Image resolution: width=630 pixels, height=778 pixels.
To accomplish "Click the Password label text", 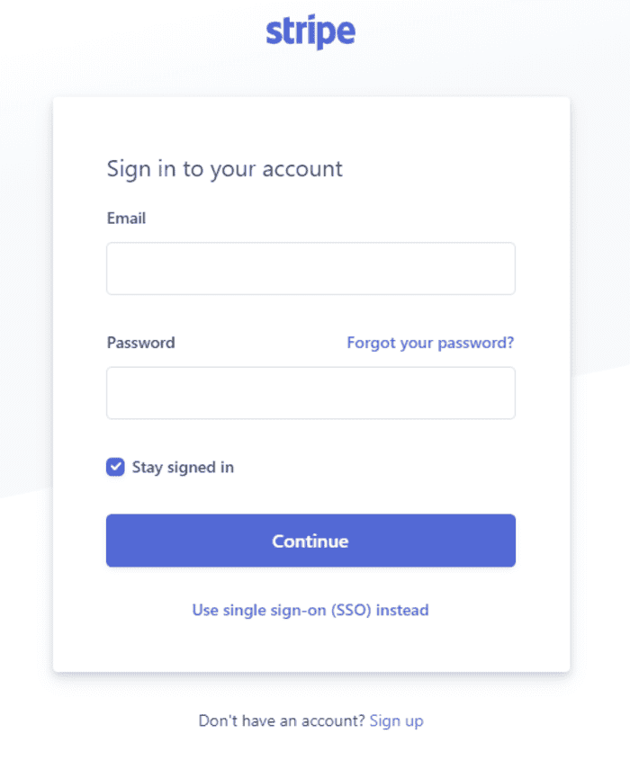I will click(140, 343).
